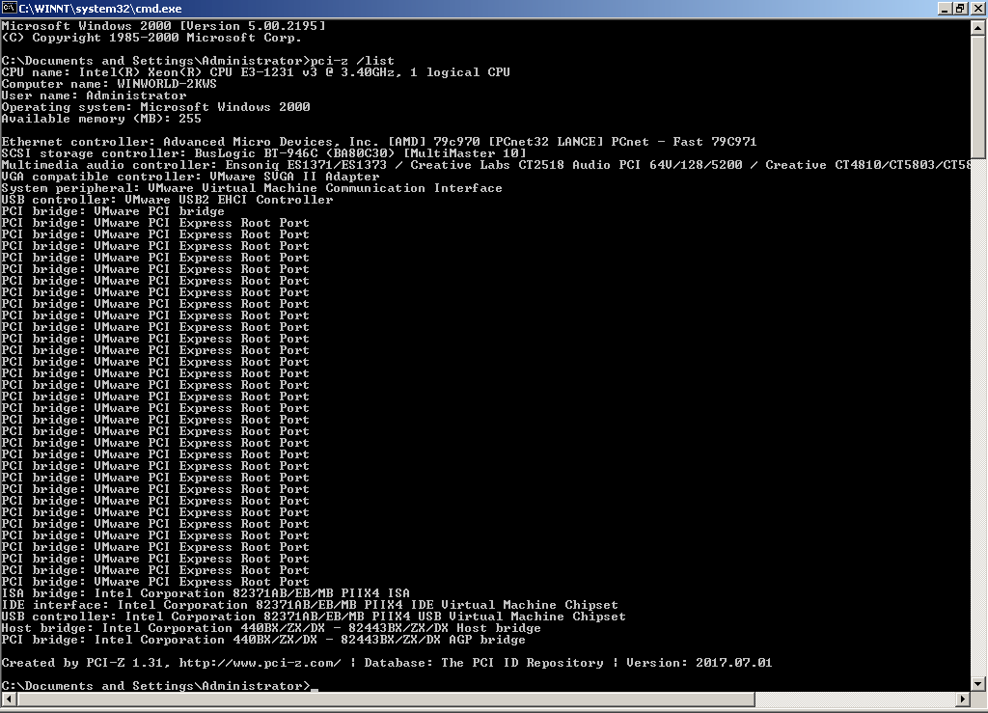Click the Ethernet controller AMD PCnet line
Screen dimensions: 988x713
click(379, 142)
